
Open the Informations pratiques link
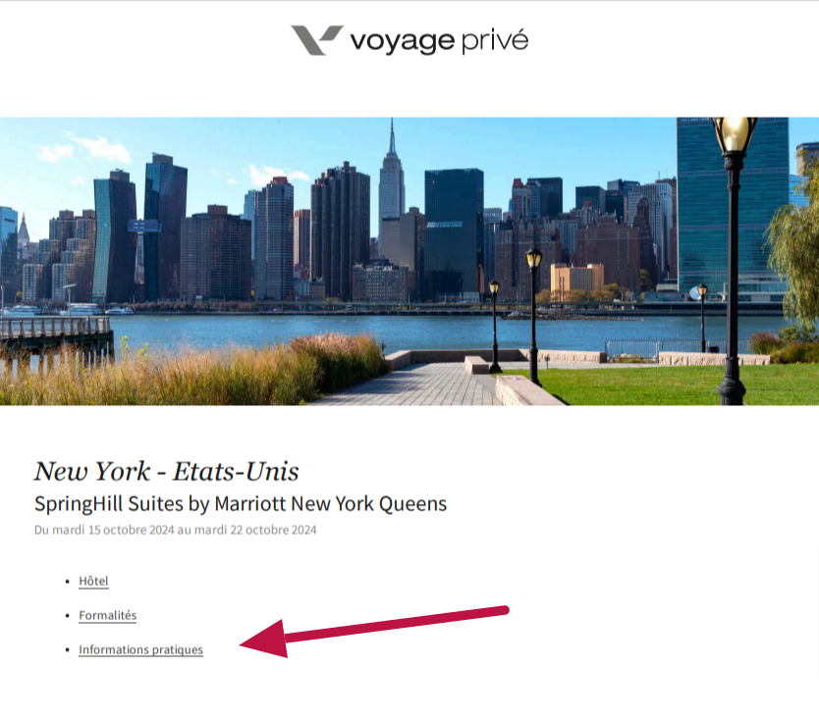coord(140,649)
